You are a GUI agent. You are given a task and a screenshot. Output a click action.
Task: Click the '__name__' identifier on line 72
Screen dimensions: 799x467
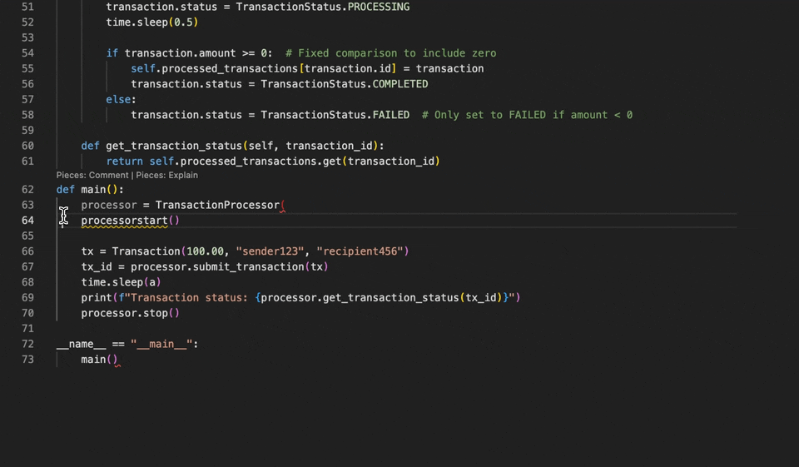pos(81,344)
